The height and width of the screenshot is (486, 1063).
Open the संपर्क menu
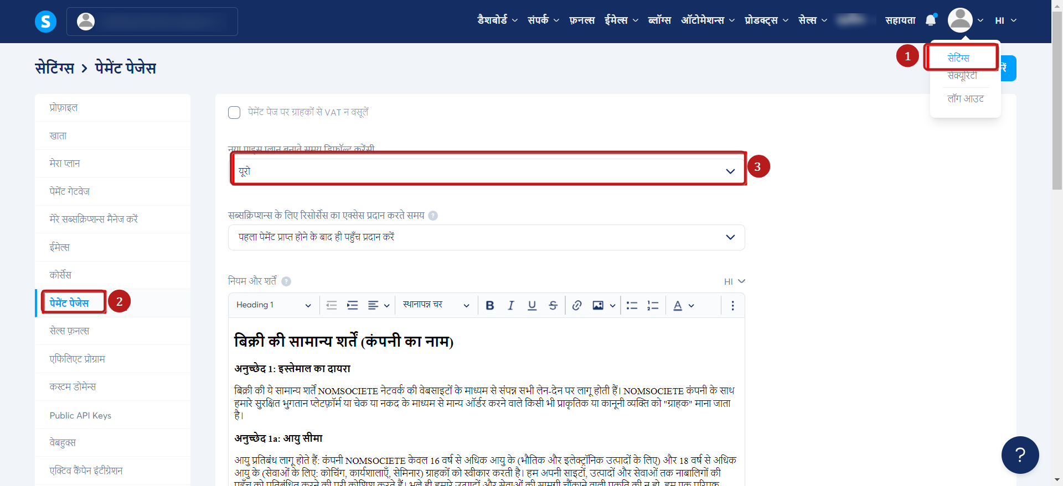543,20
